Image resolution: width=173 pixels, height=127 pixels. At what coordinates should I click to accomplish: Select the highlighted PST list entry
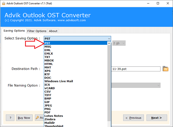47,43
